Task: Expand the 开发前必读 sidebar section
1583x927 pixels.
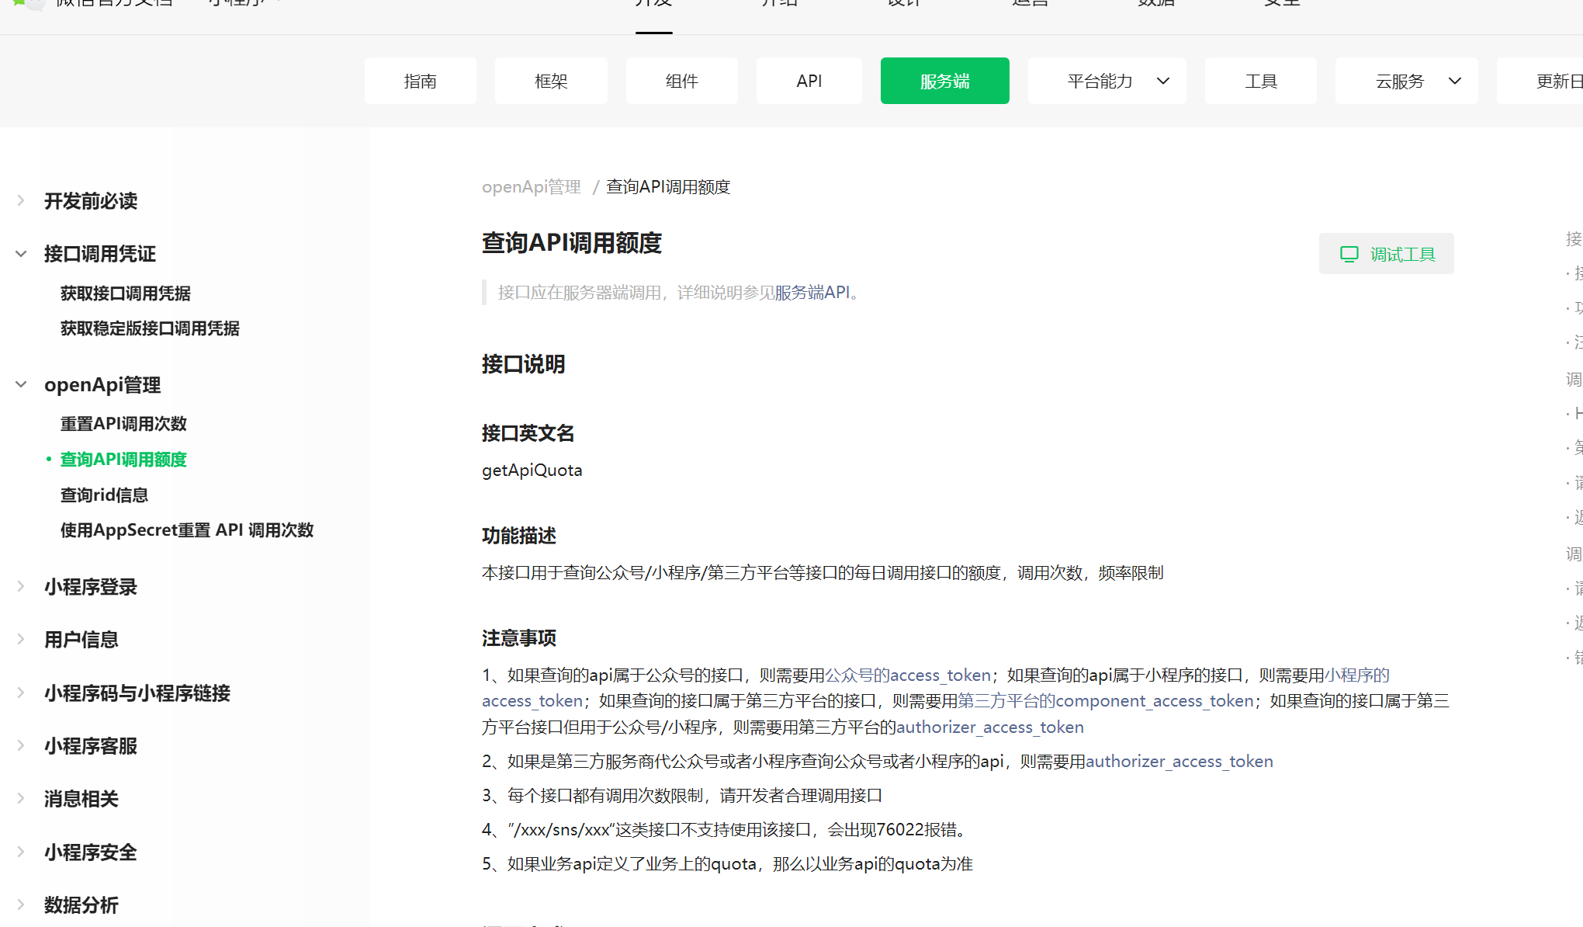Action: click(x=21, y=201)
